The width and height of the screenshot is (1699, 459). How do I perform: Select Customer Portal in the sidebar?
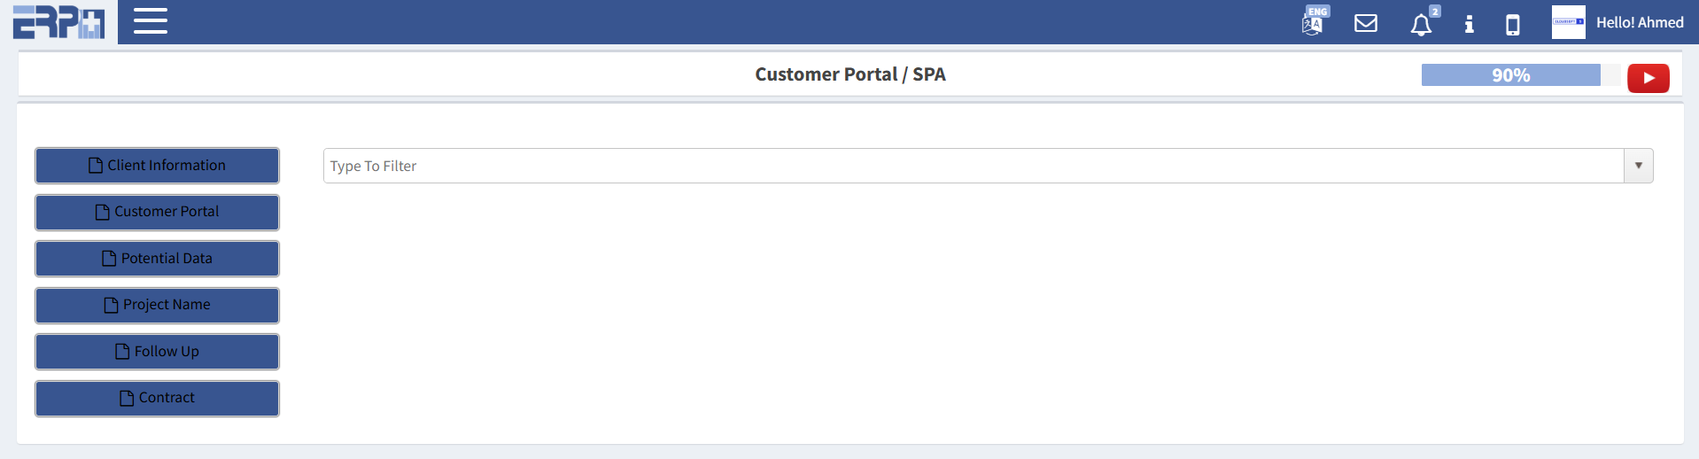[x=157, y=212]
